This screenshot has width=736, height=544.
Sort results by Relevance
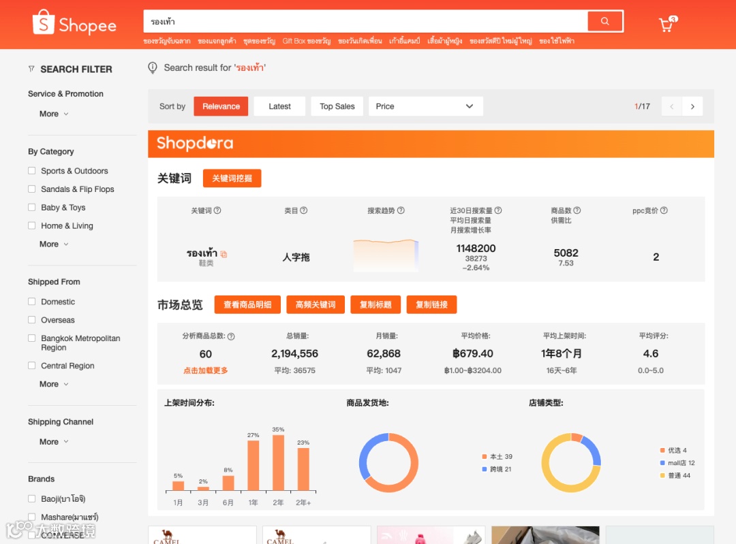(x=221, y=106)
